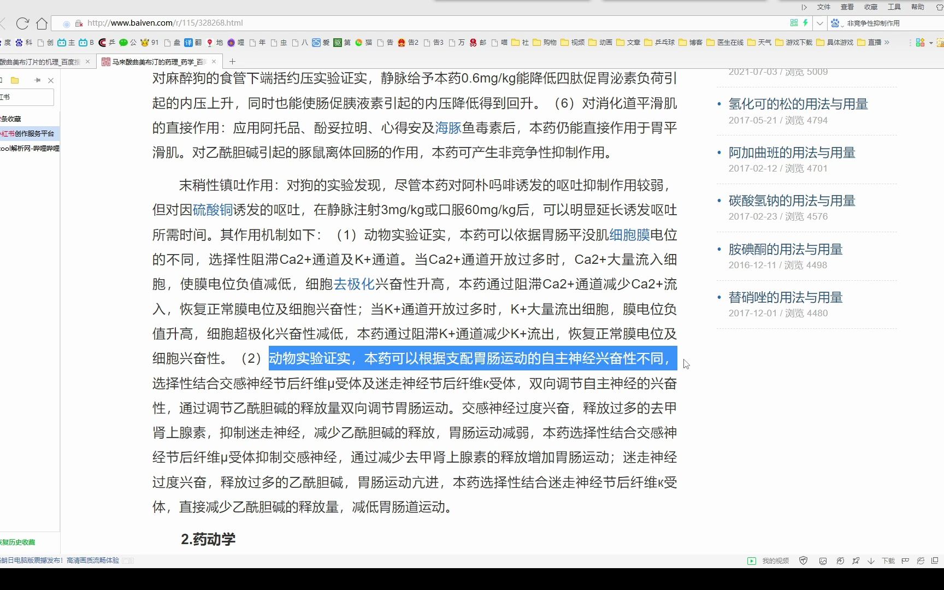Close the 马来酸曲美布汀的药理 tab
This screenshot has width=944, height=590.
(x=214, y=62)
